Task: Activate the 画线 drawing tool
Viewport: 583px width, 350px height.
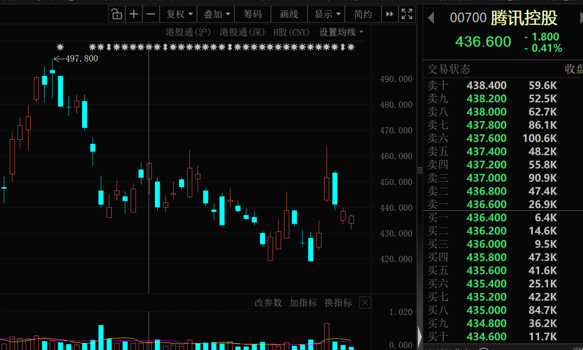Action: (289, 15)
